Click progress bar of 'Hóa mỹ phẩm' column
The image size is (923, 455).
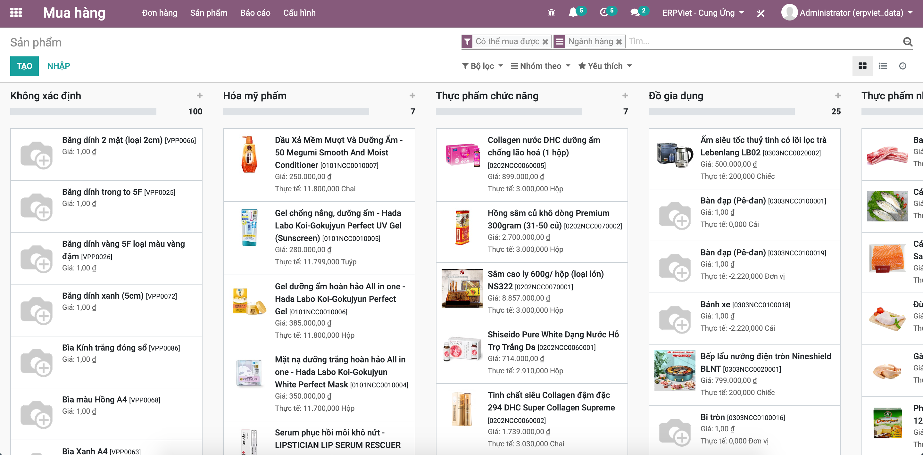point(296,112)
